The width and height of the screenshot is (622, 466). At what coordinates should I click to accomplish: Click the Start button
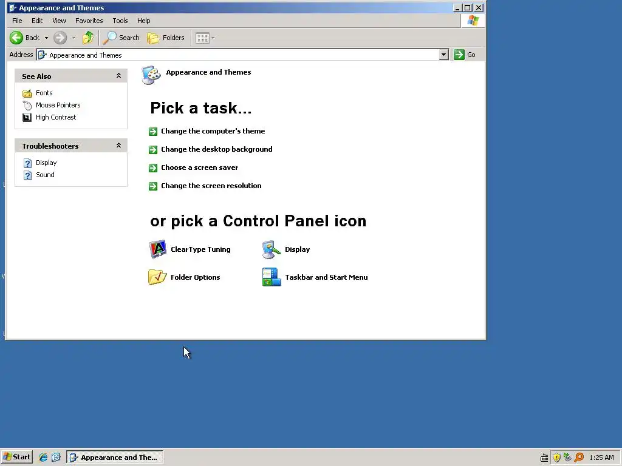point(16,457)
